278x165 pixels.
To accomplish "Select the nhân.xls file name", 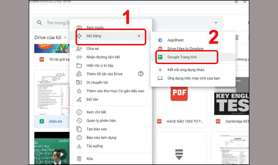I will click(56, 121).
